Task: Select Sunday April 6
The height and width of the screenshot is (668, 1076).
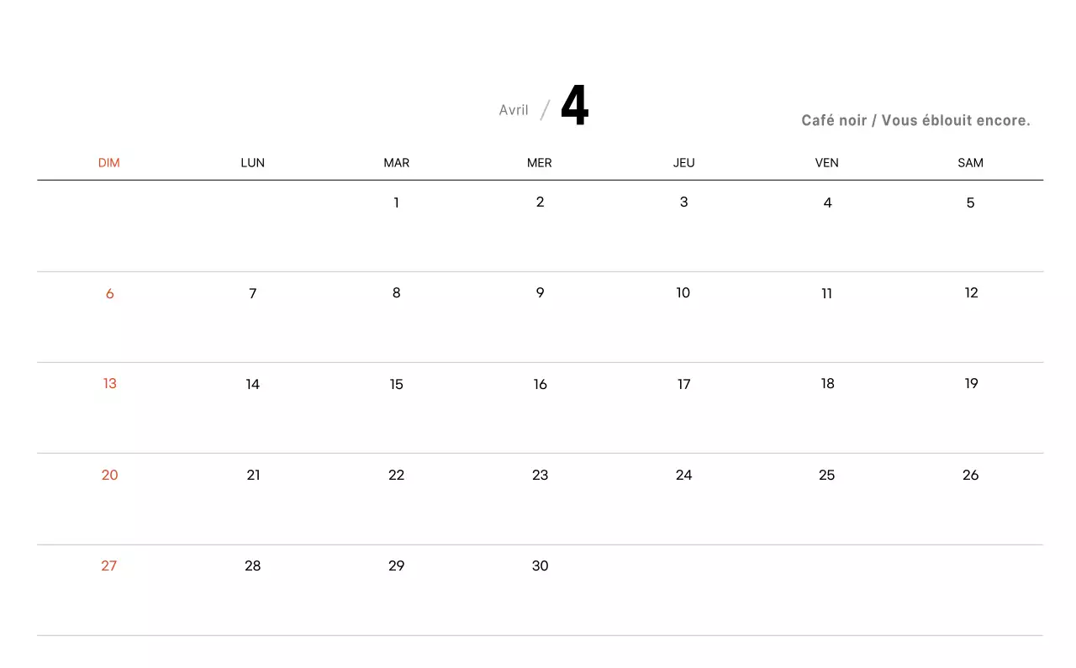Action: point(109,294)
